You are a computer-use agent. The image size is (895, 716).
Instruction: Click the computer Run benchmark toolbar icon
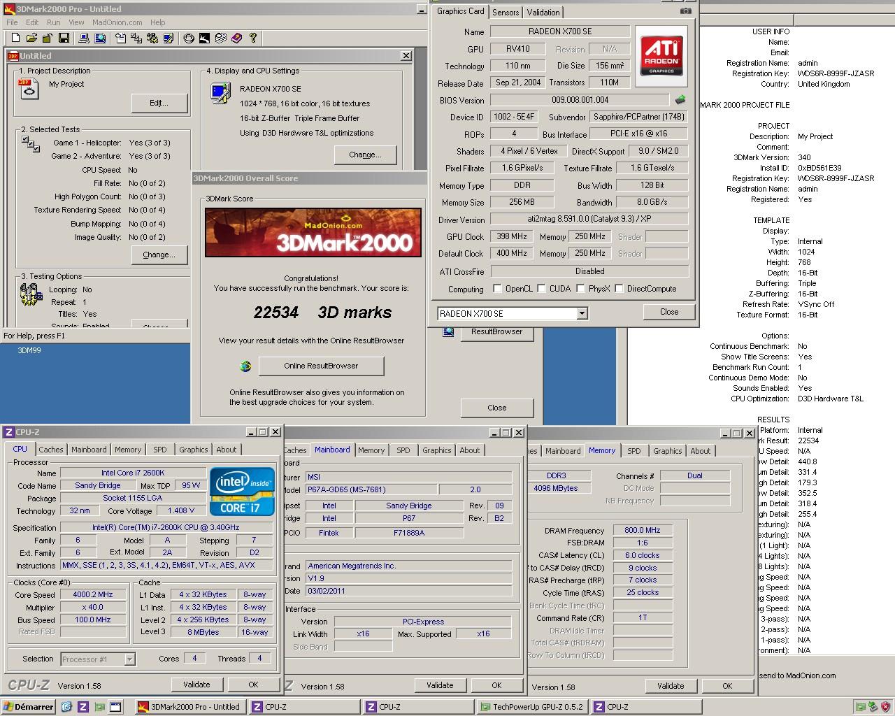coord(83,38)
